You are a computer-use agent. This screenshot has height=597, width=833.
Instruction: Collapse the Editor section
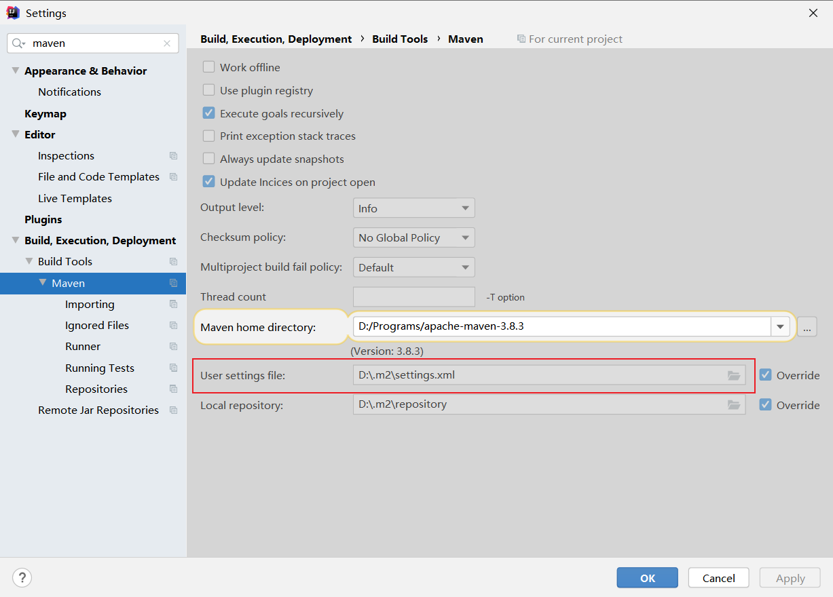(16, 134)
